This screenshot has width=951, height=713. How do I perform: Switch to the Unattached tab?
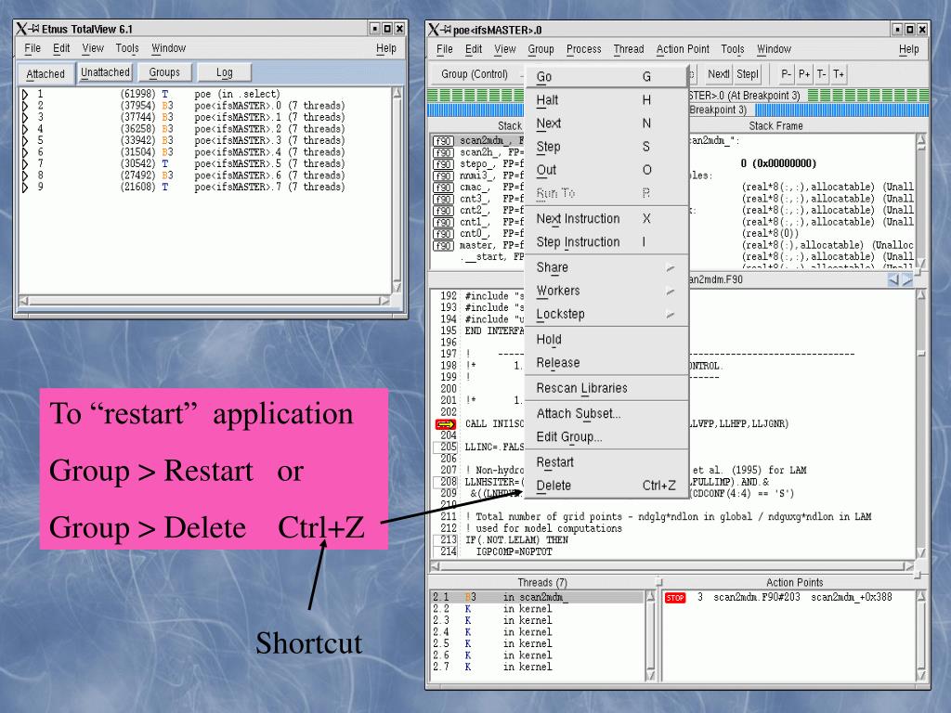(x=106, y=72)
